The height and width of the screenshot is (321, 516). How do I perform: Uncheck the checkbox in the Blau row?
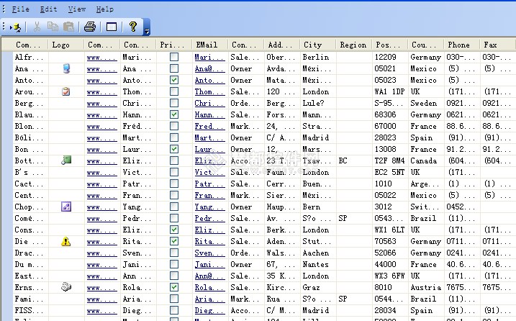click(174, 114)
